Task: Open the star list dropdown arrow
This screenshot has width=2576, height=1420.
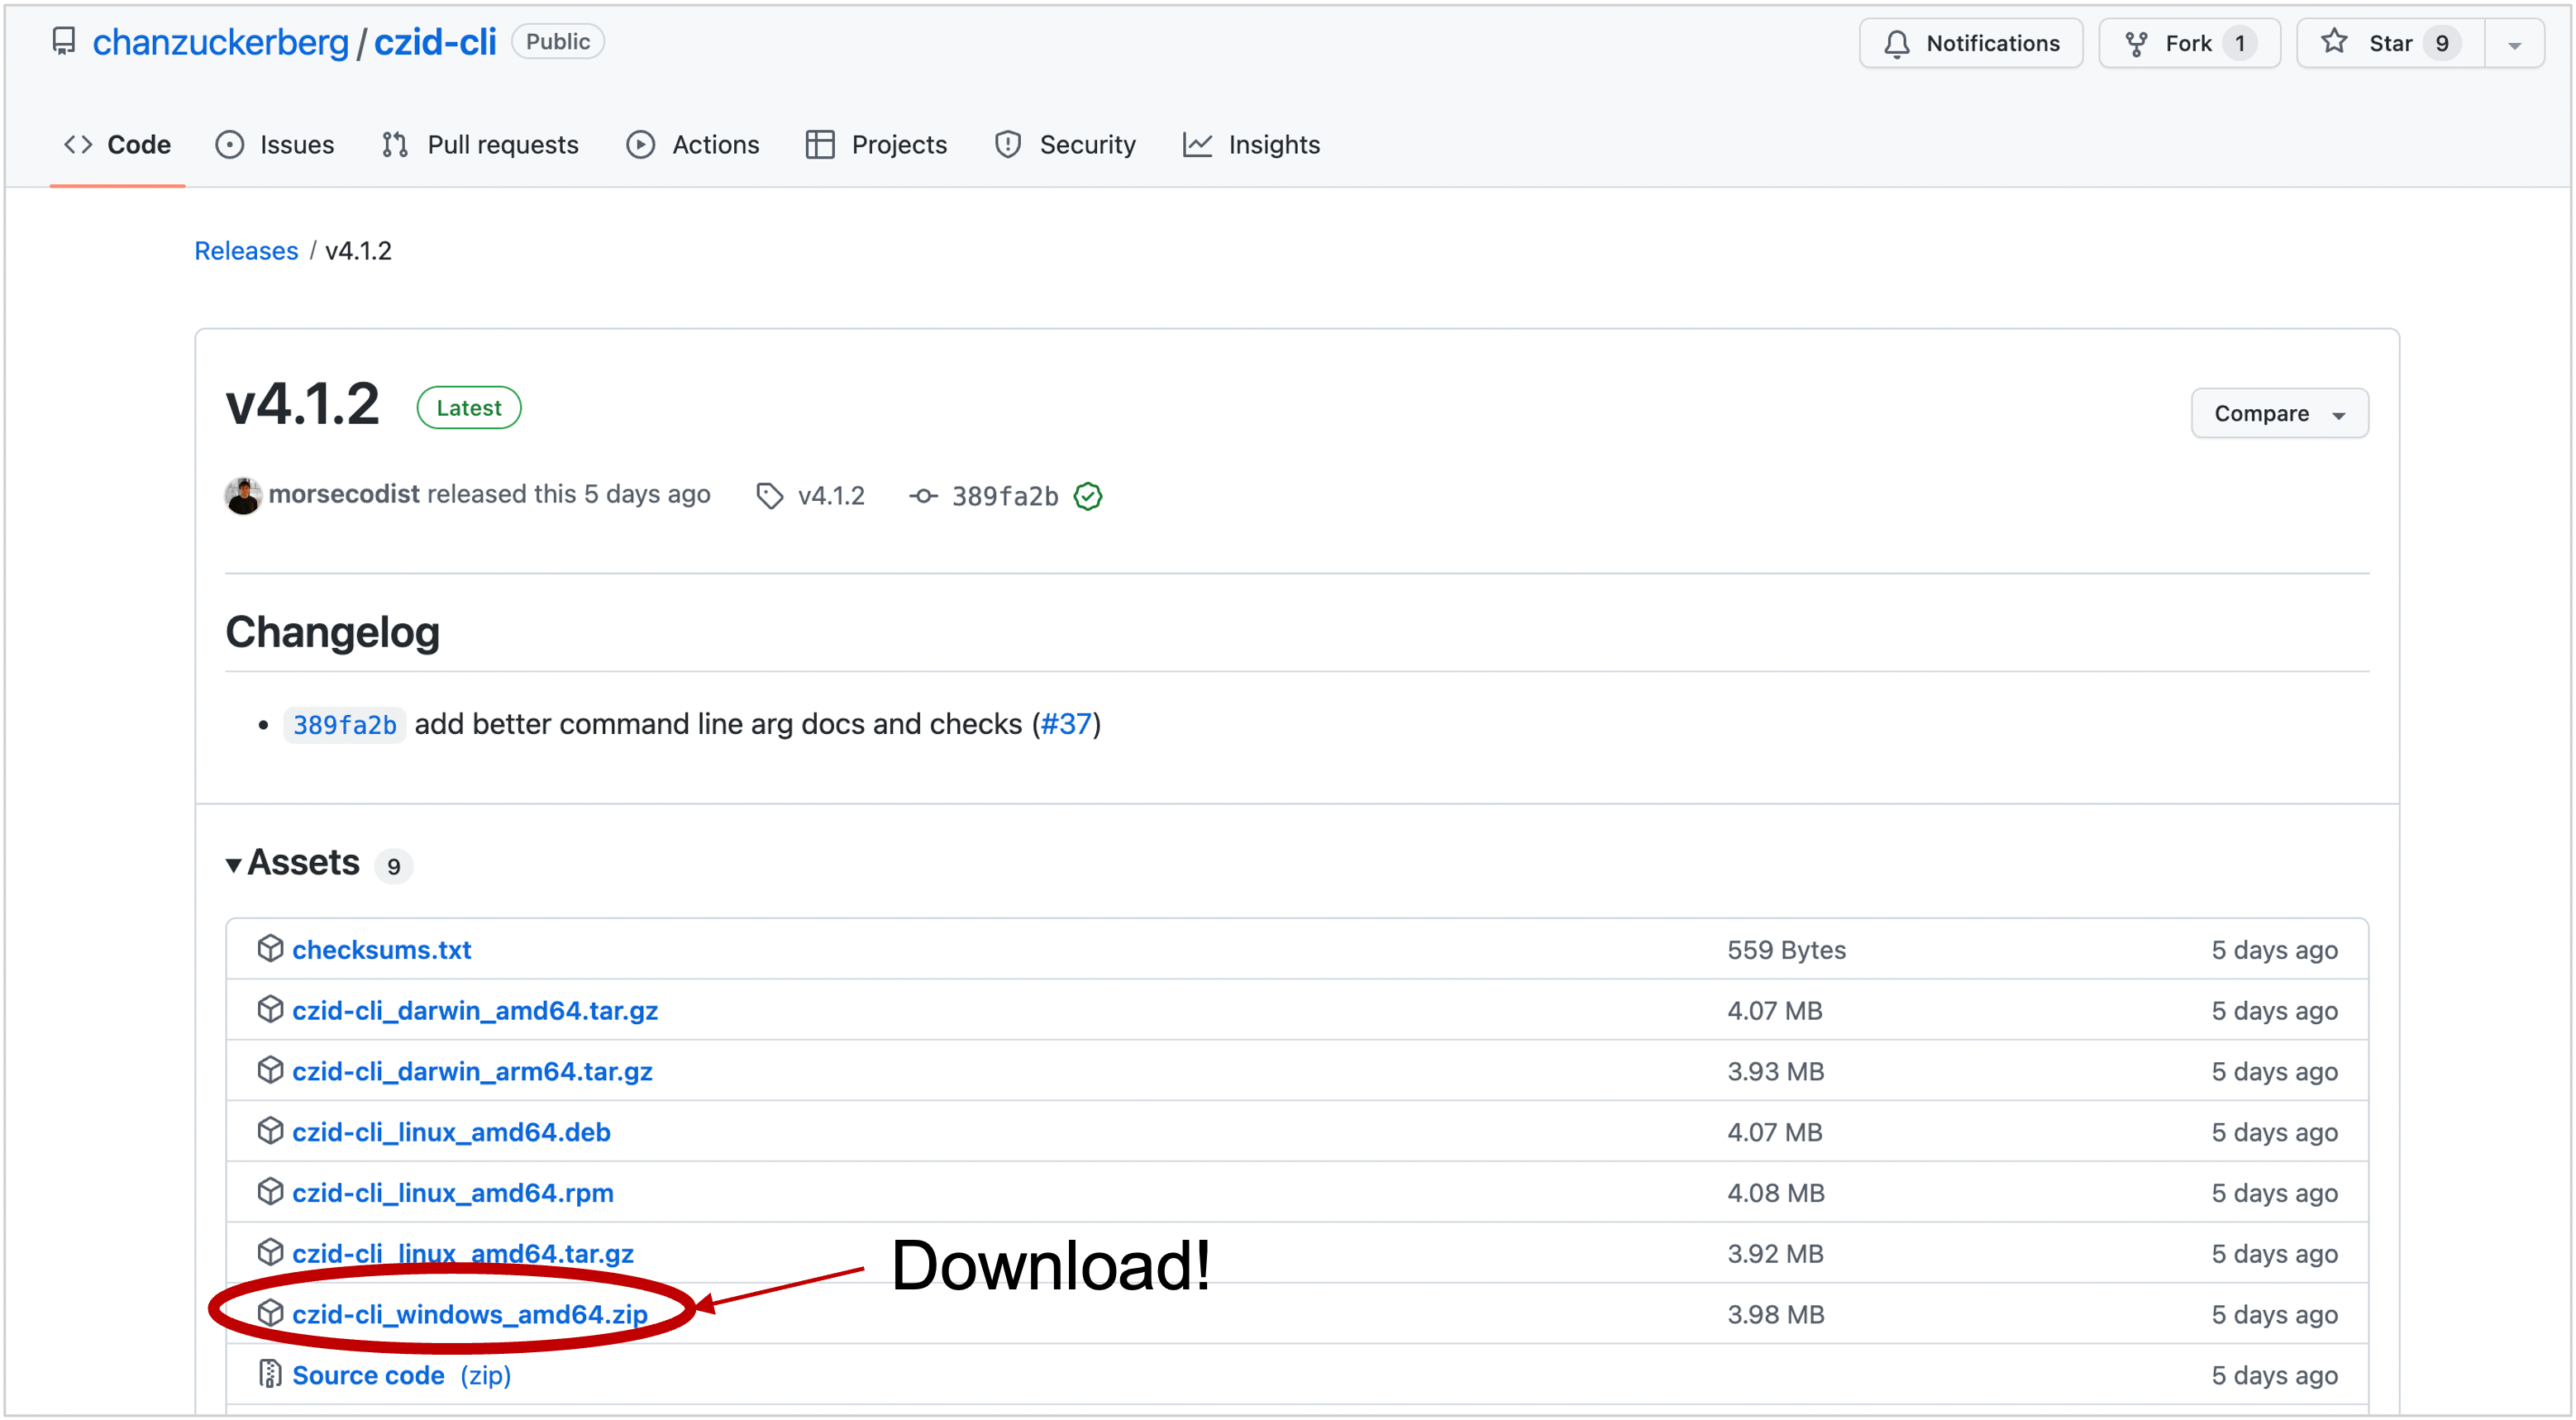Action: [2514, 44]
